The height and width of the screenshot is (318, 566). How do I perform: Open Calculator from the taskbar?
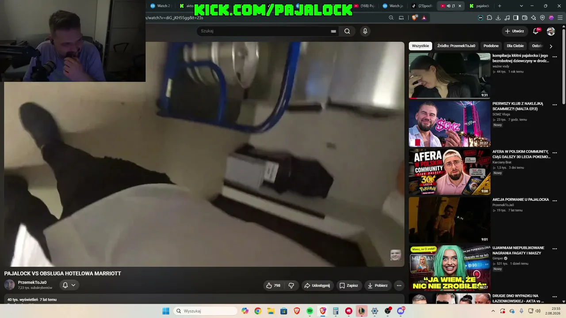pyautogui.click(x=336, y=311)
